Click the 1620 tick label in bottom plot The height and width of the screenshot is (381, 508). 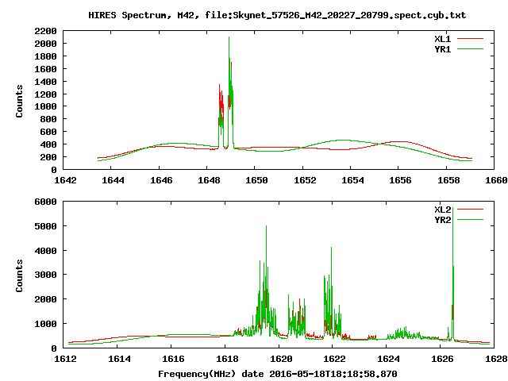pos(279,359)
